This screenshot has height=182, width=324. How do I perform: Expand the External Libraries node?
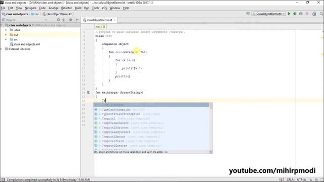(2, 49)
